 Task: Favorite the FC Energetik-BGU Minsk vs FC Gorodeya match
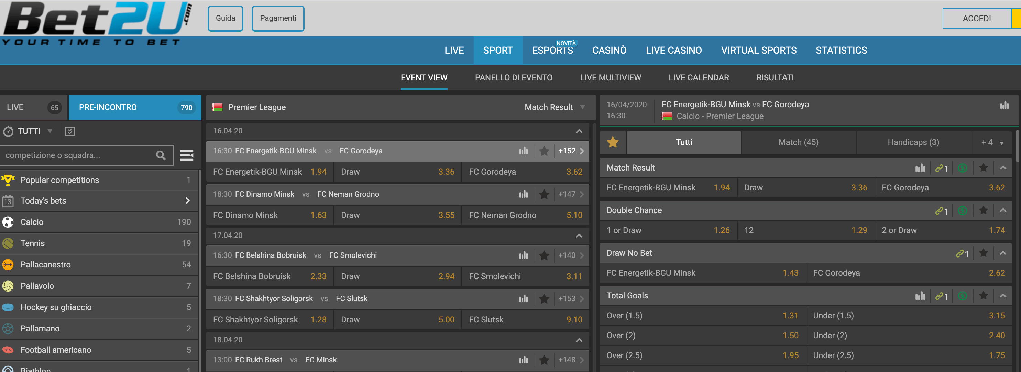(544, 151)
